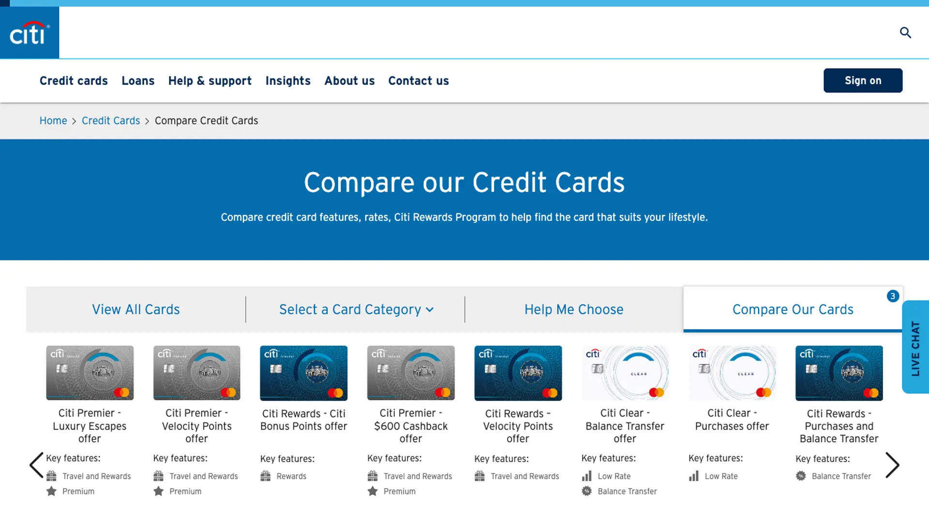Image resolution: width=929 pixels, height=522 pixels.
Task: Click the search icon in the top right
Action: (905, 32)
